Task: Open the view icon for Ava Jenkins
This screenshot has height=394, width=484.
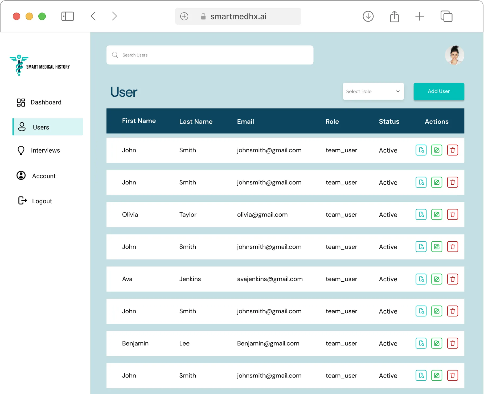Action: [421, 279]
